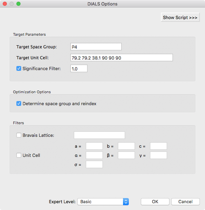
Task: Enable the Bravais Lattice filter checkbox
Action: (19, 135)
